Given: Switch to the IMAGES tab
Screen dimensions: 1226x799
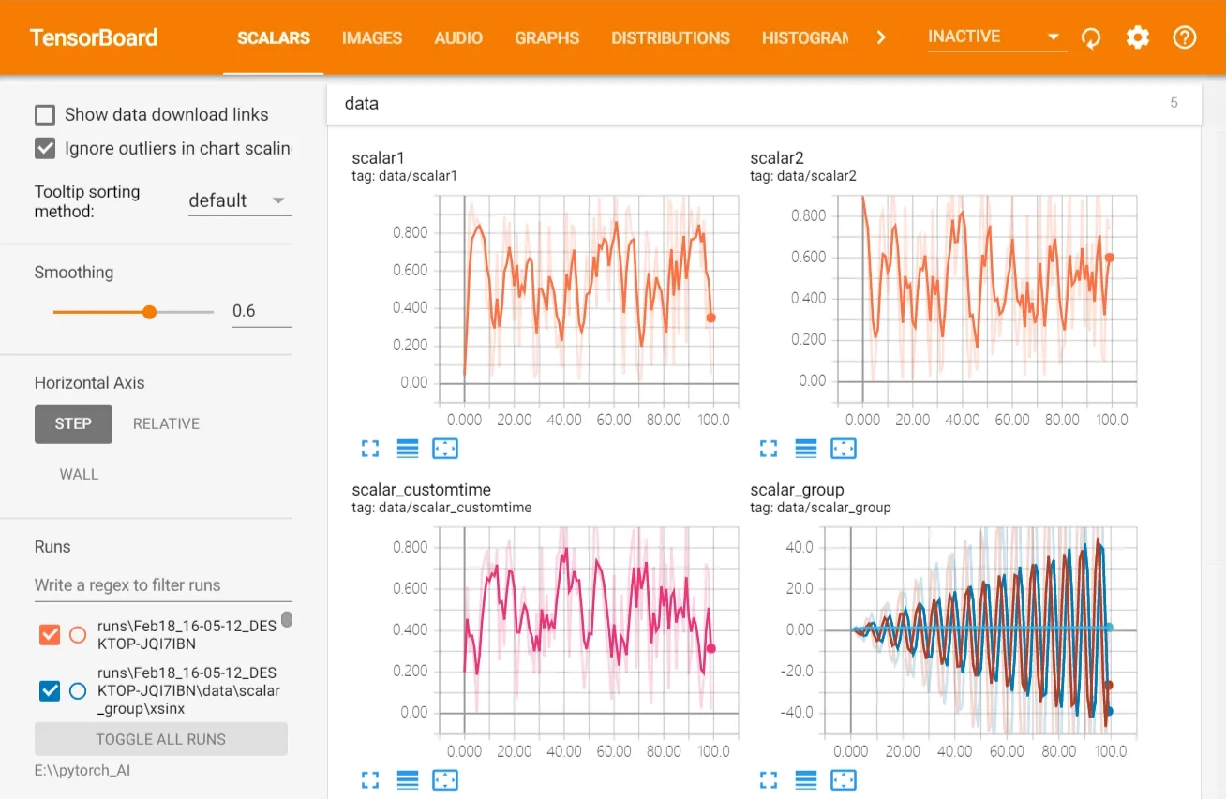Looking at the screenshot, I should [x=372, y=38].
